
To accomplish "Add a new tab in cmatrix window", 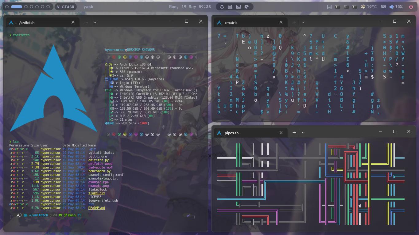I will pos(294,22).
